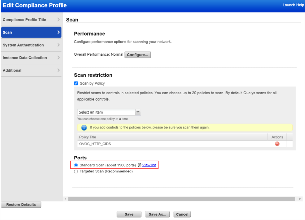Click the dropdown arrow on the policy selector
The height and width of the screenshot is (220, 305).
click(138, 112)
